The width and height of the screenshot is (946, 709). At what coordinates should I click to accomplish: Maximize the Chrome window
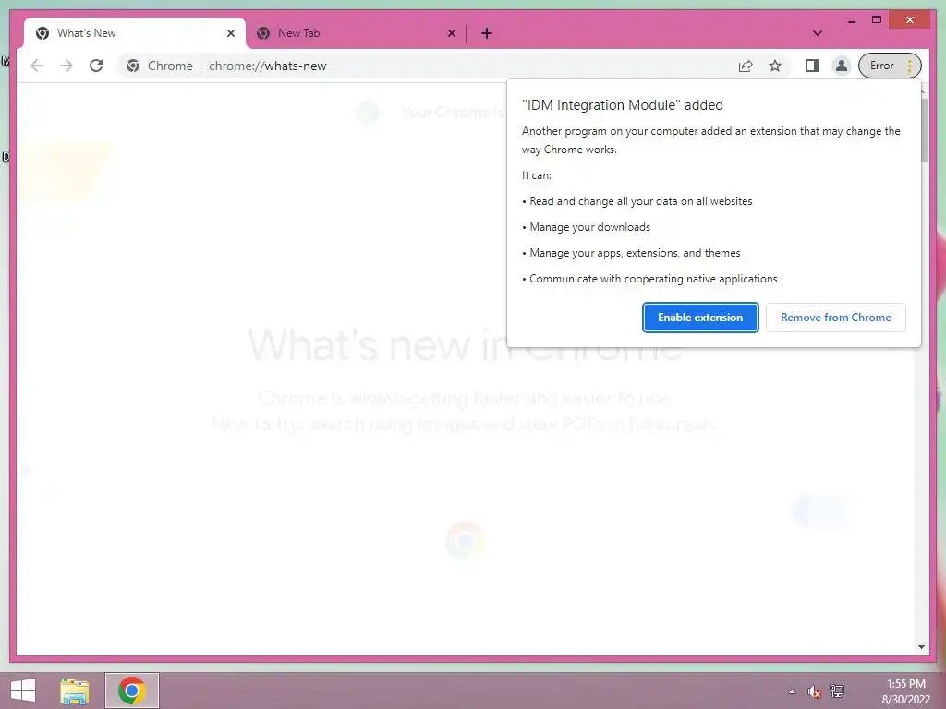tap(877, 20)
